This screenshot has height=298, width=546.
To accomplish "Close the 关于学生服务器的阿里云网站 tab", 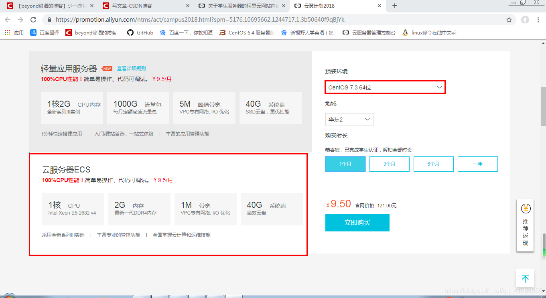I will click(x=284, y=6).
